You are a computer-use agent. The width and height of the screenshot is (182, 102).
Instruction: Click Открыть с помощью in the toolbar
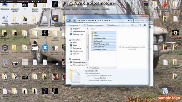[94, 25]
